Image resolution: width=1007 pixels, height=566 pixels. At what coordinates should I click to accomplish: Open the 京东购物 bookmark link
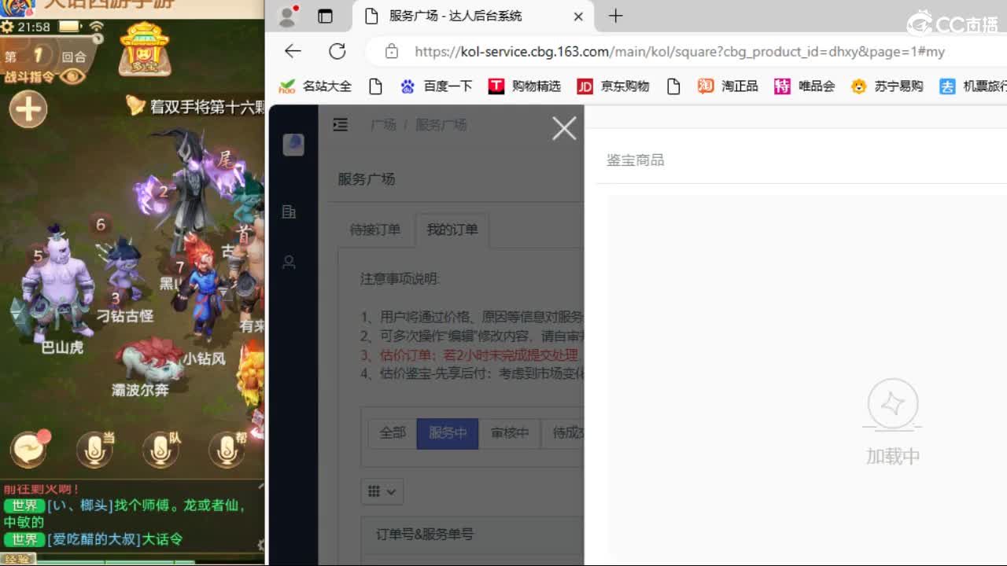pyautogui.click(x=614, y=86)
